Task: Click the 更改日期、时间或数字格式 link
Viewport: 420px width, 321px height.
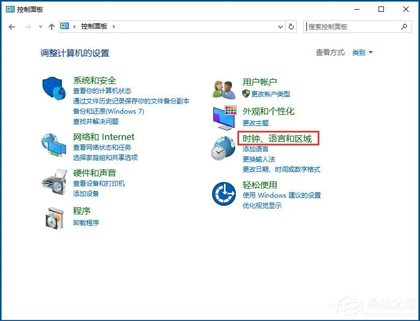Action: click(281, 170)
